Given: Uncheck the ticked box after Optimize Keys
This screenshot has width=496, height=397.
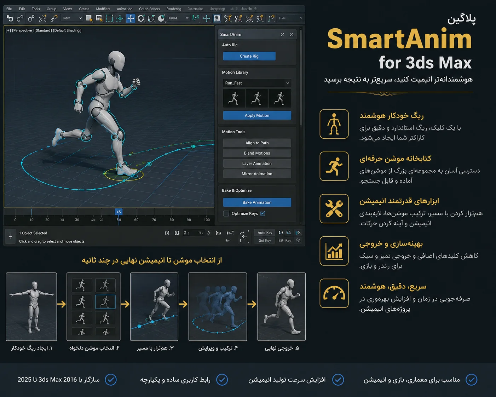Looking at the screenshot, I should (263, 213).
